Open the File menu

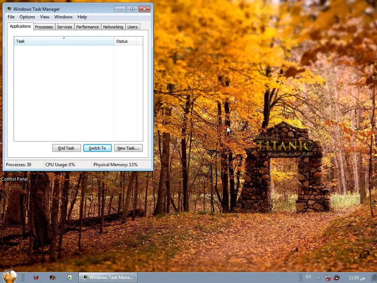[x=11, y=17]
